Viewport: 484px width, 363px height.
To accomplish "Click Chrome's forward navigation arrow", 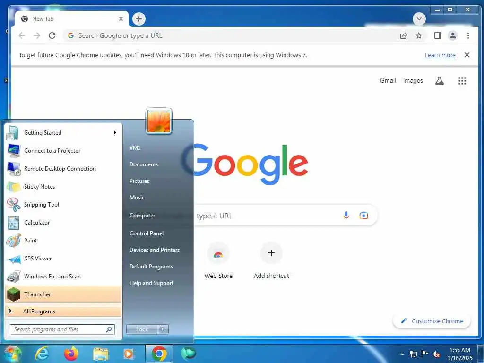I will pos(37,35).
